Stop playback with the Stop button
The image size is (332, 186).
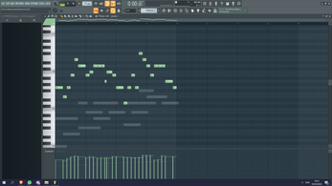click(73, 3)
